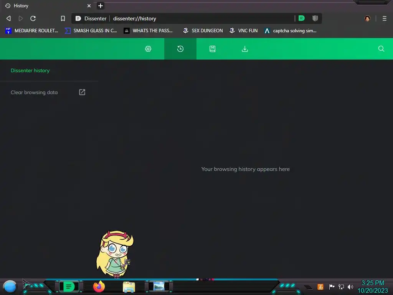Switch to Downloads tab in green bar
Viewport: 393px width, 295px height.
245,49
